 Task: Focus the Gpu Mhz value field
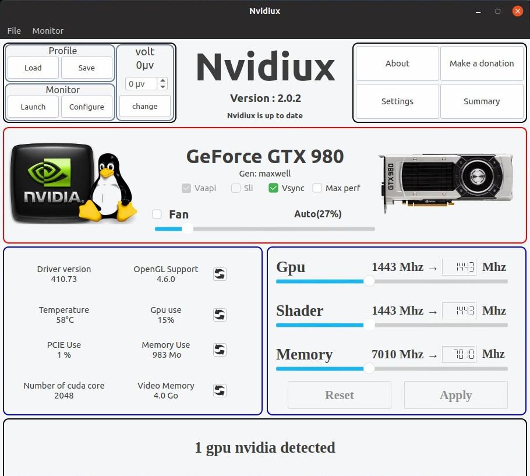pos(459,267)
